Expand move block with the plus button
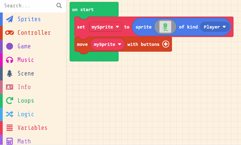 click(166, 44)
